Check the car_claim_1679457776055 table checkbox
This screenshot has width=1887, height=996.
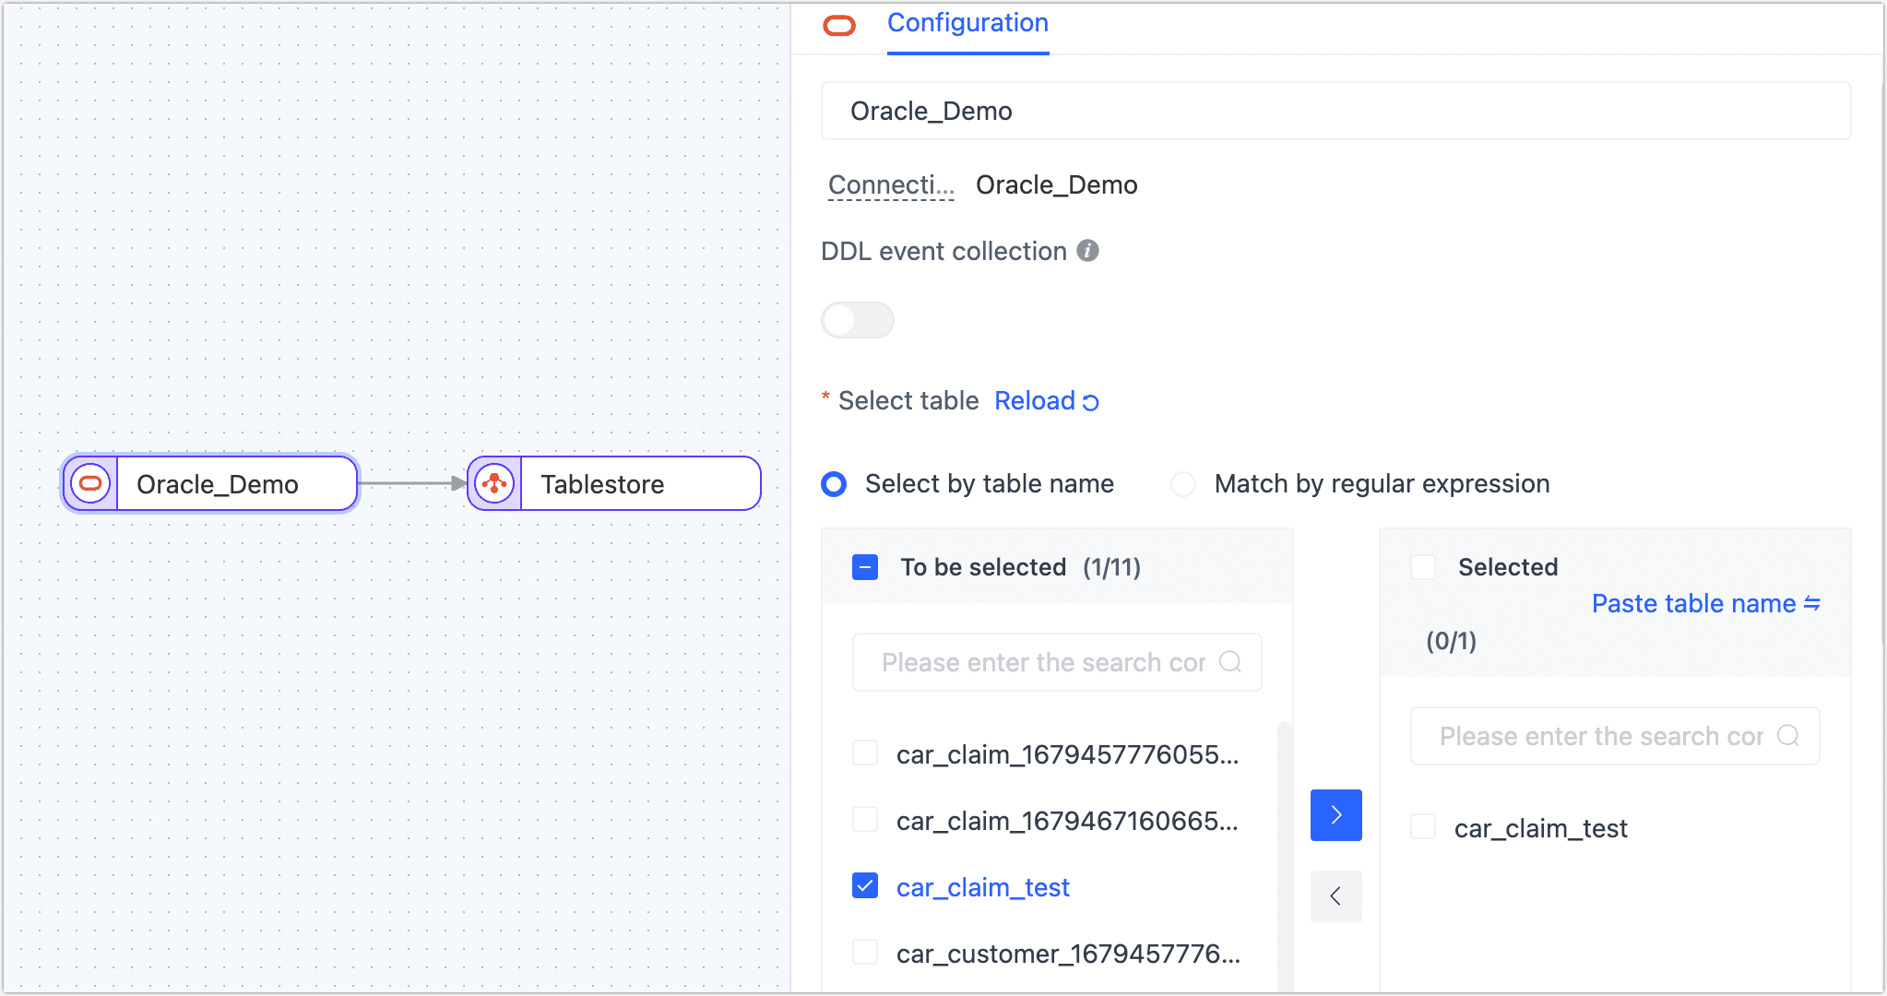pyautogui.click(x=864, y=753)
